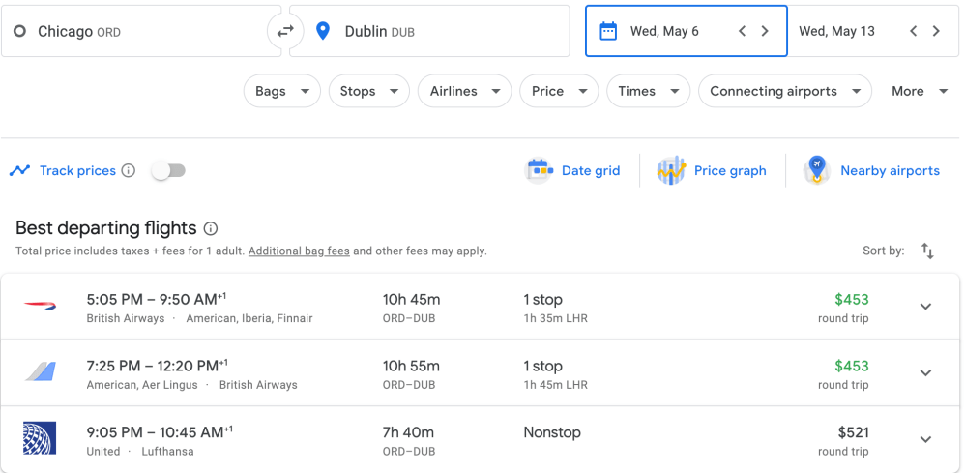The height and width of the screenshot is (473, 965).
Task: Click the calendar icon in departure date
Action: [608, 31]
